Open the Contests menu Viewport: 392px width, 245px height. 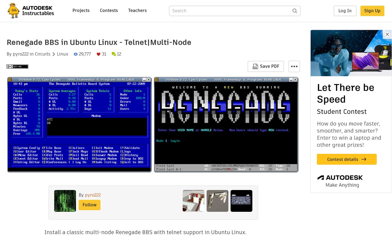click(x=109, y=11)
